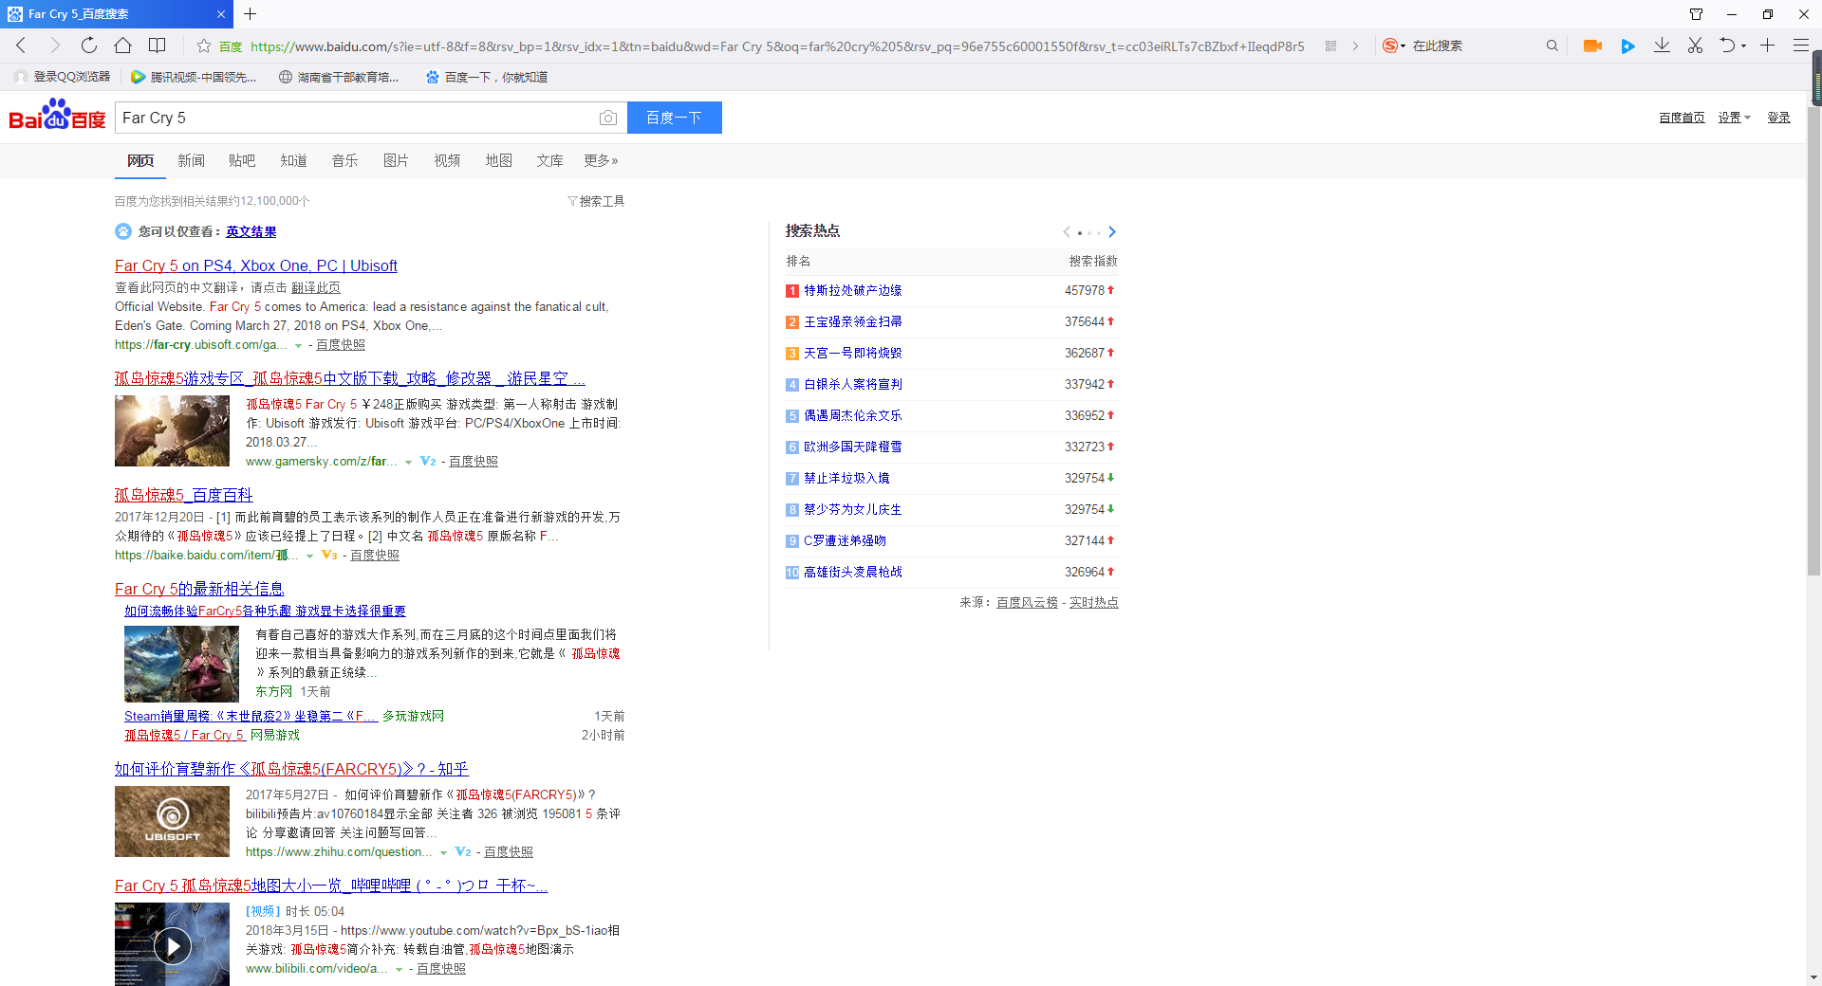The image size is (1822, 986).
Task: Open the 百度一下，你就知道 bookmark
Action: click(x=486, y=77)
